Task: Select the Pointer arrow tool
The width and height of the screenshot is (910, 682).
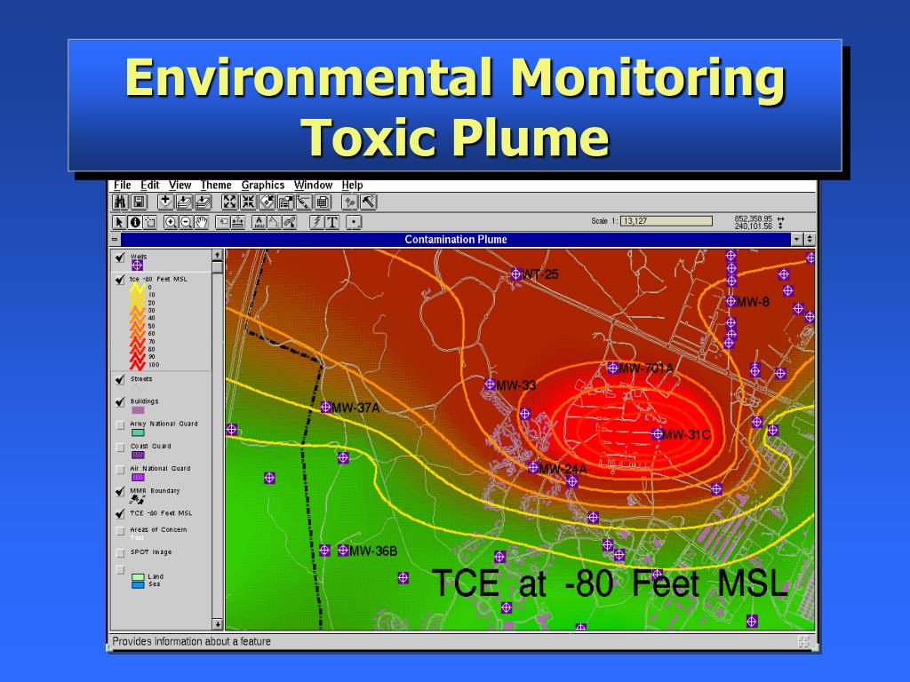Action: click(119, 222)
